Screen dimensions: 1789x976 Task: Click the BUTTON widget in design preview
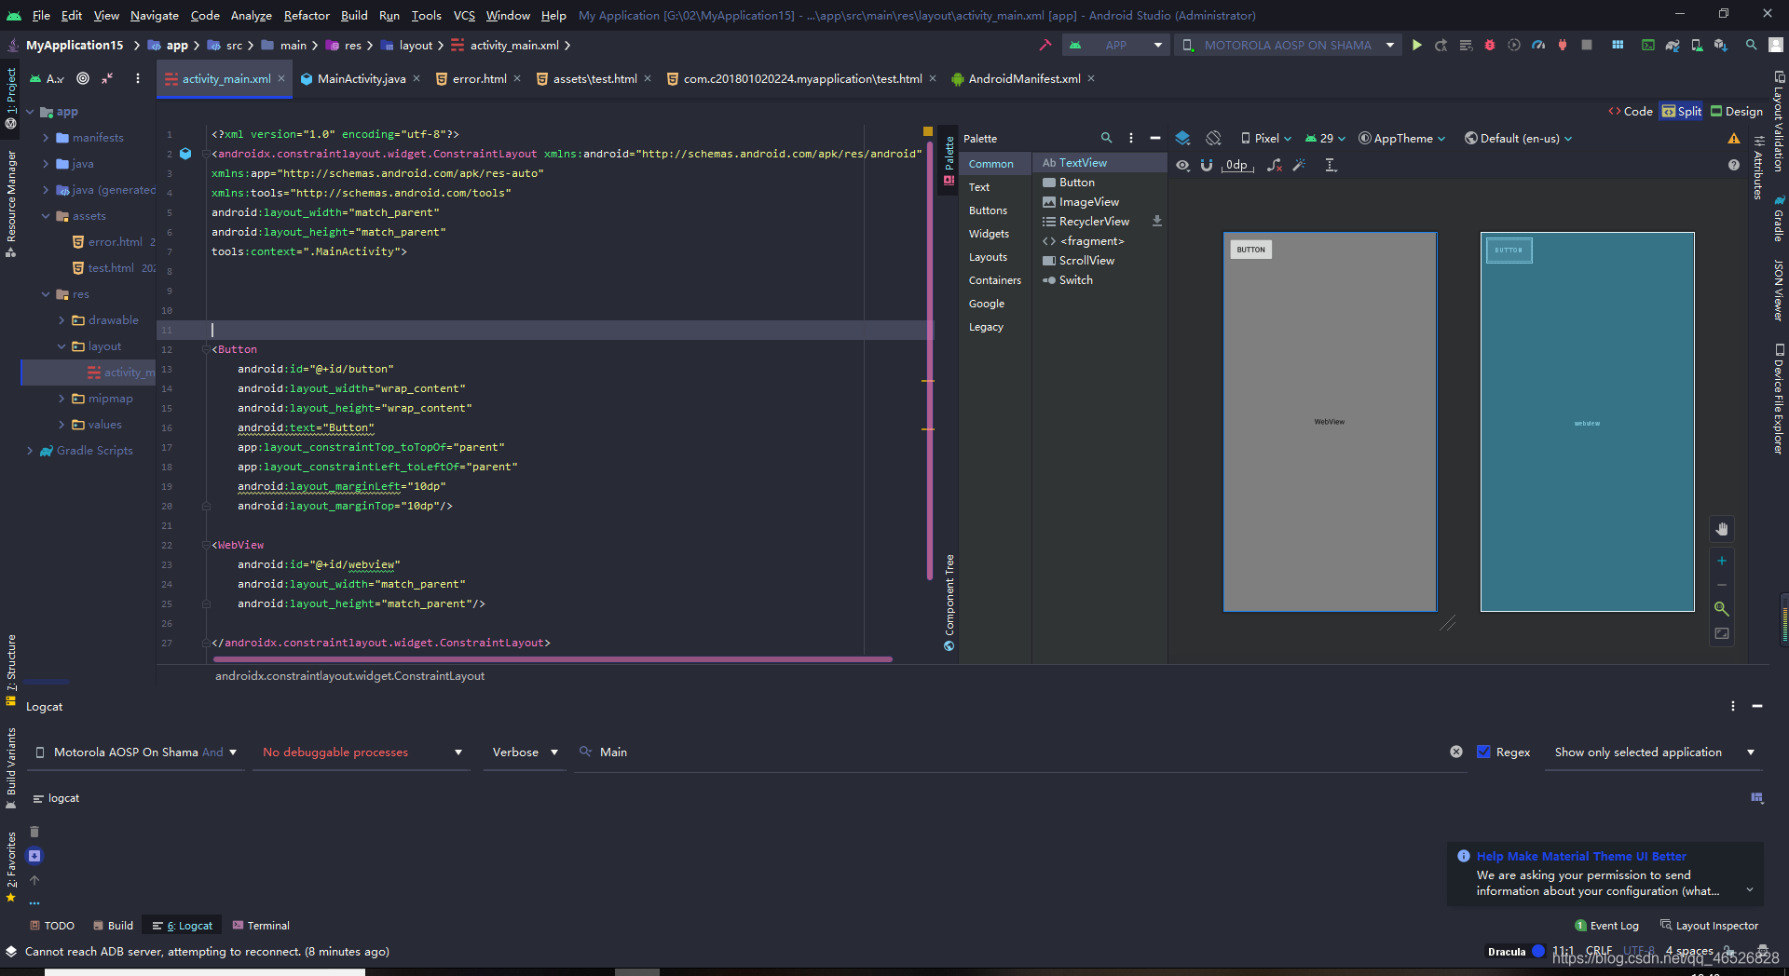click(x=1251, y=250)
